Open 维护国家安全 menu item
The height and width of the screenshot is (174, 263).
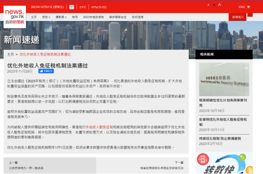[x=118, y=17]
